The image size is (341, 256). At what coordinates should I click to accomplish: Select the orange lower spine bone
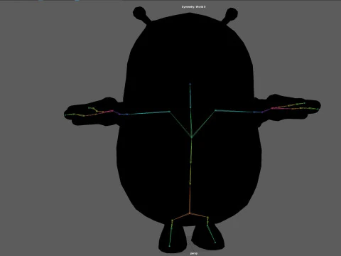click(190, 198)
